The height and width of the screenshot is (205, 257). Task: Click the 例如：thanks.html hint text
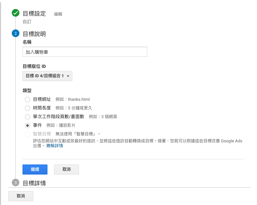point(73,99)
